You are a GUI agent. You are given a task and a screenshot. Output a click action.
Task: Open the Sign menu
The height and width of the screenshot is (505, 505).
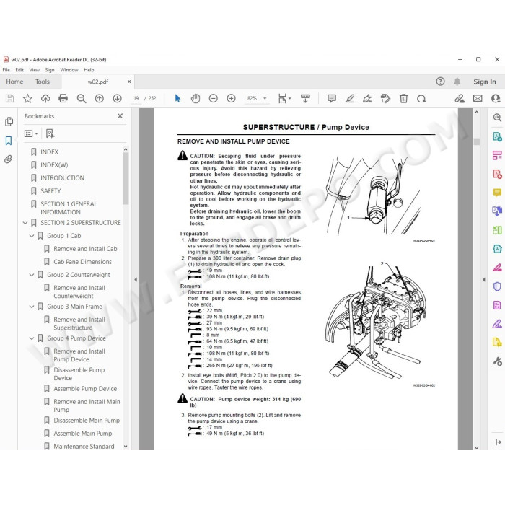[50, 70]
